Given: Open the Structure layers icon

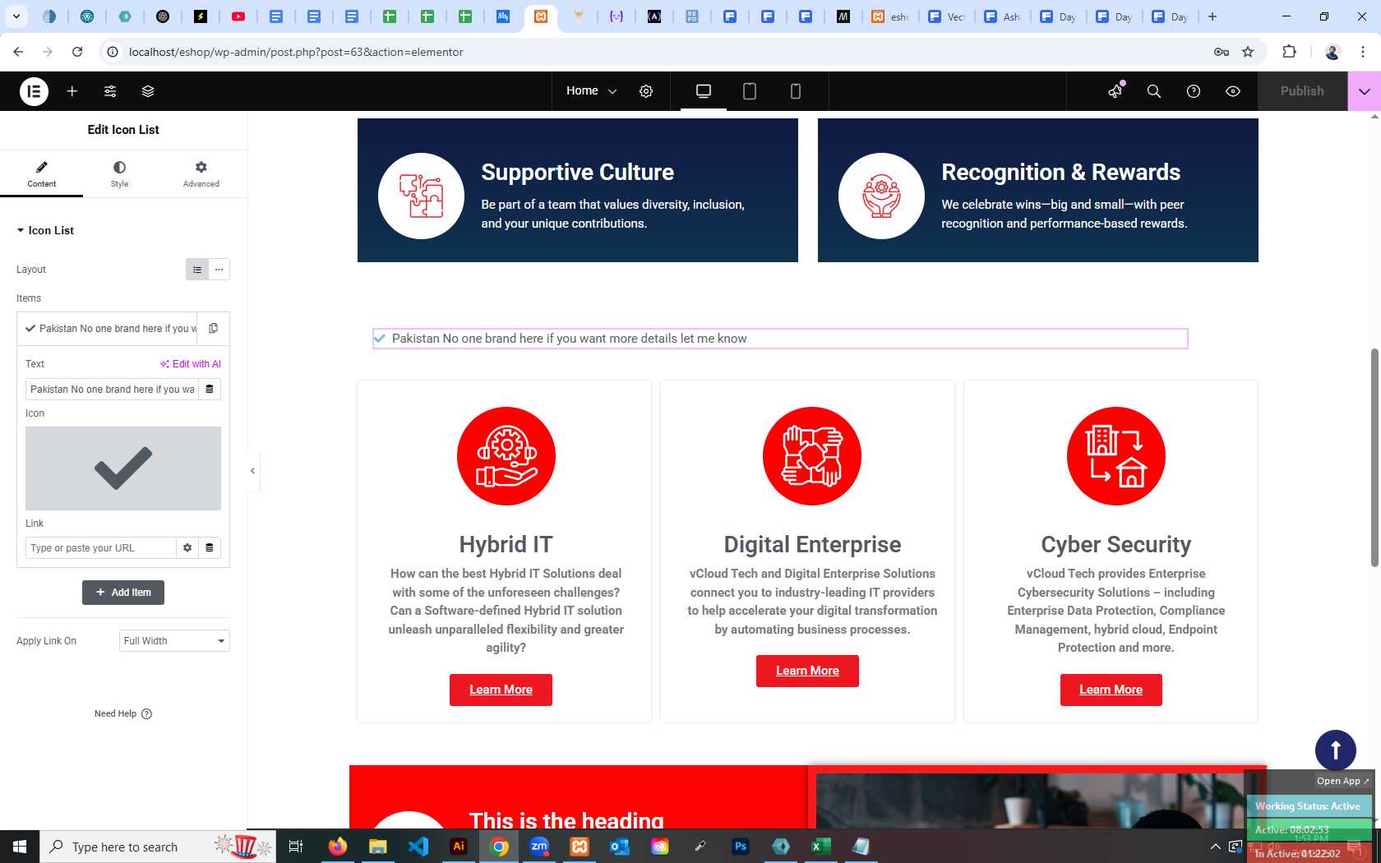Looking at the screenshot, I should [x=148, y=91].
